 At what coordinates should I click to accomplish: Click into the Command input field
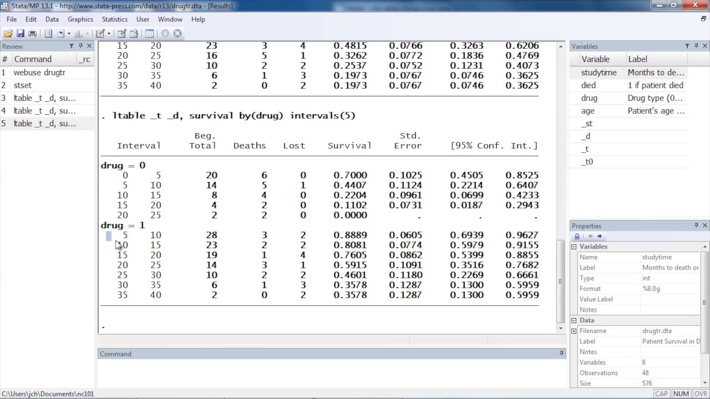332,373
